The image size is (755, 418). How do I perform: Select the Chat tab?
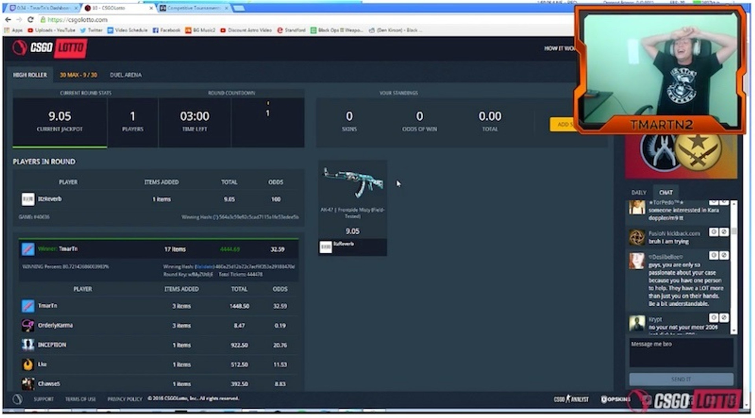coord(666,192)
